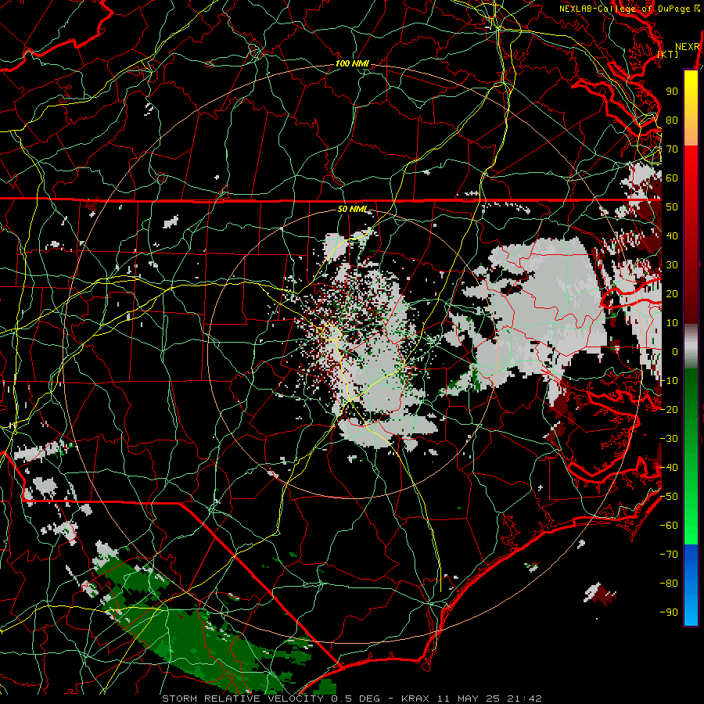Select the -40 value on velocity scale
The width and height of the screenshot is (704, 704).
[x=669, y=468]
